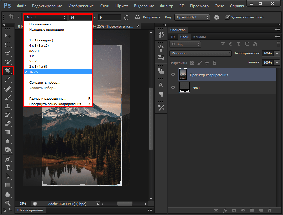
Task: Toggle lock all padlock icon
Action: tap(214, 63)
